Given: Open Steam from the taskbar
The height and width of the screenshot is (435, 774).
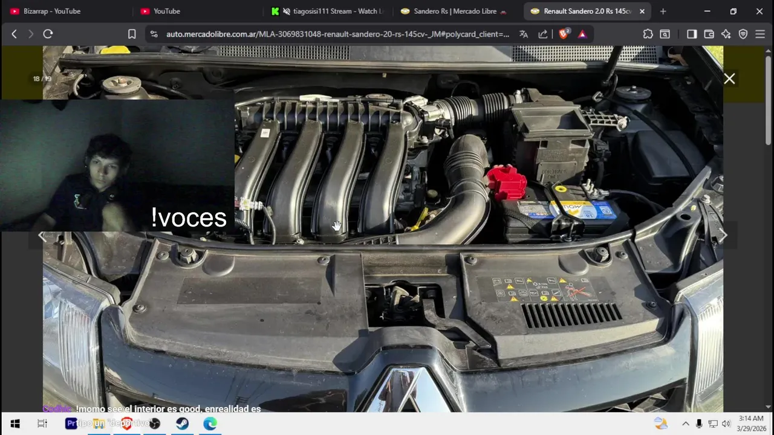Looking at the screenshot, I should pos(182,424).
